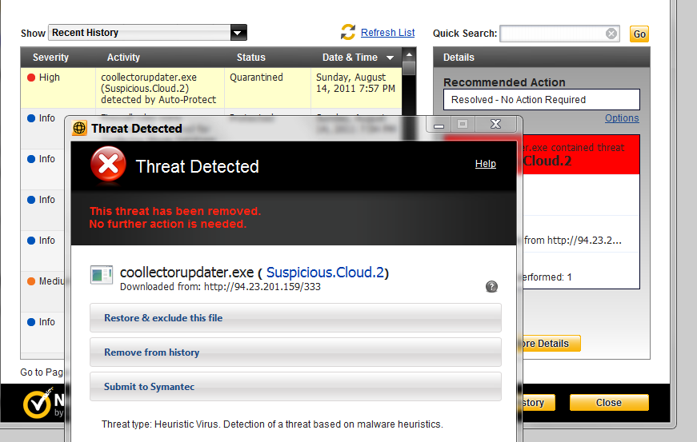Viewport: 697px width, 442px height.
Task: Click the Suspicious.Cloud.2 threat name link
Action: [325, 272]
